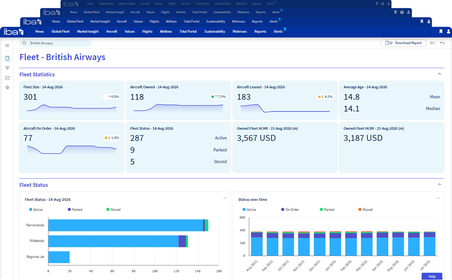Click the Fleet Statistics section heading
This screenshot has width=452, height=280.
(37, 75)
